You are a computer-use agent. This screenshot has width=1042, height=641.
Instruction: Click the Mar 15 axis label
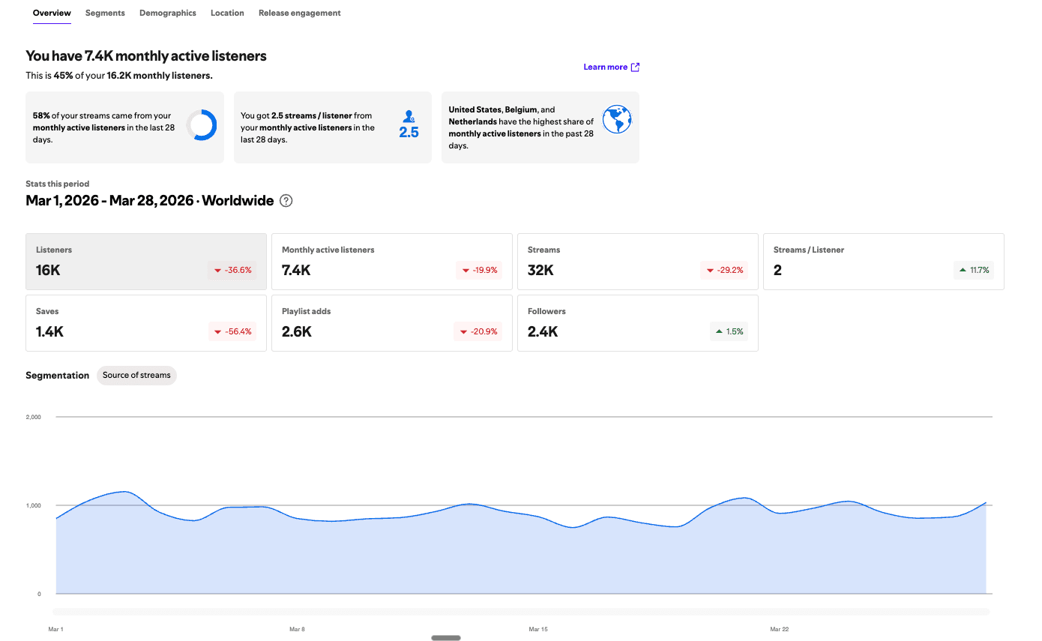538,629
